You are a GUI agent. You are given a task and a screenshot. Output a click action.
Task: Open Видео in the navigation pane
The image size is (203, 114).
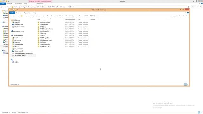coord(16,38)
